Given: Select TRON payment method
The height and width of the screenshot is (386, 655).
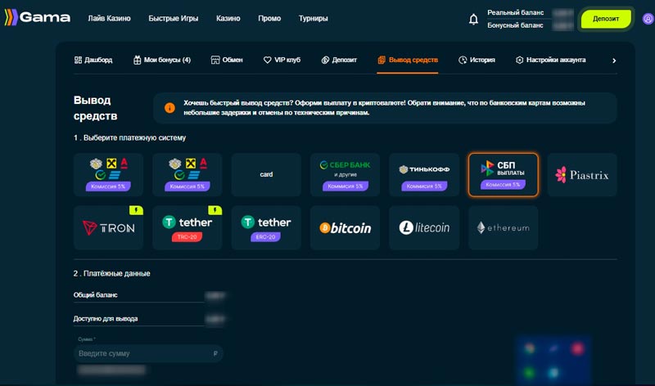Looking at the screenshot, I should (108, 227).
